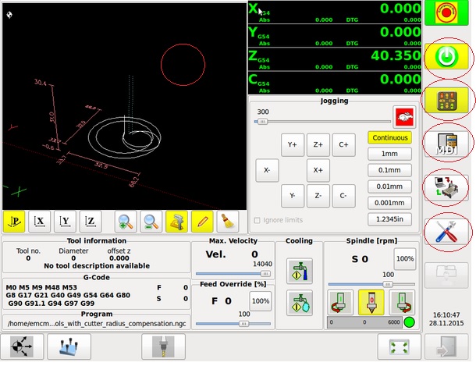This screenshot has height=366, width=476.
Task: Toggle flood coolant button
Action: tap(300, 271)
